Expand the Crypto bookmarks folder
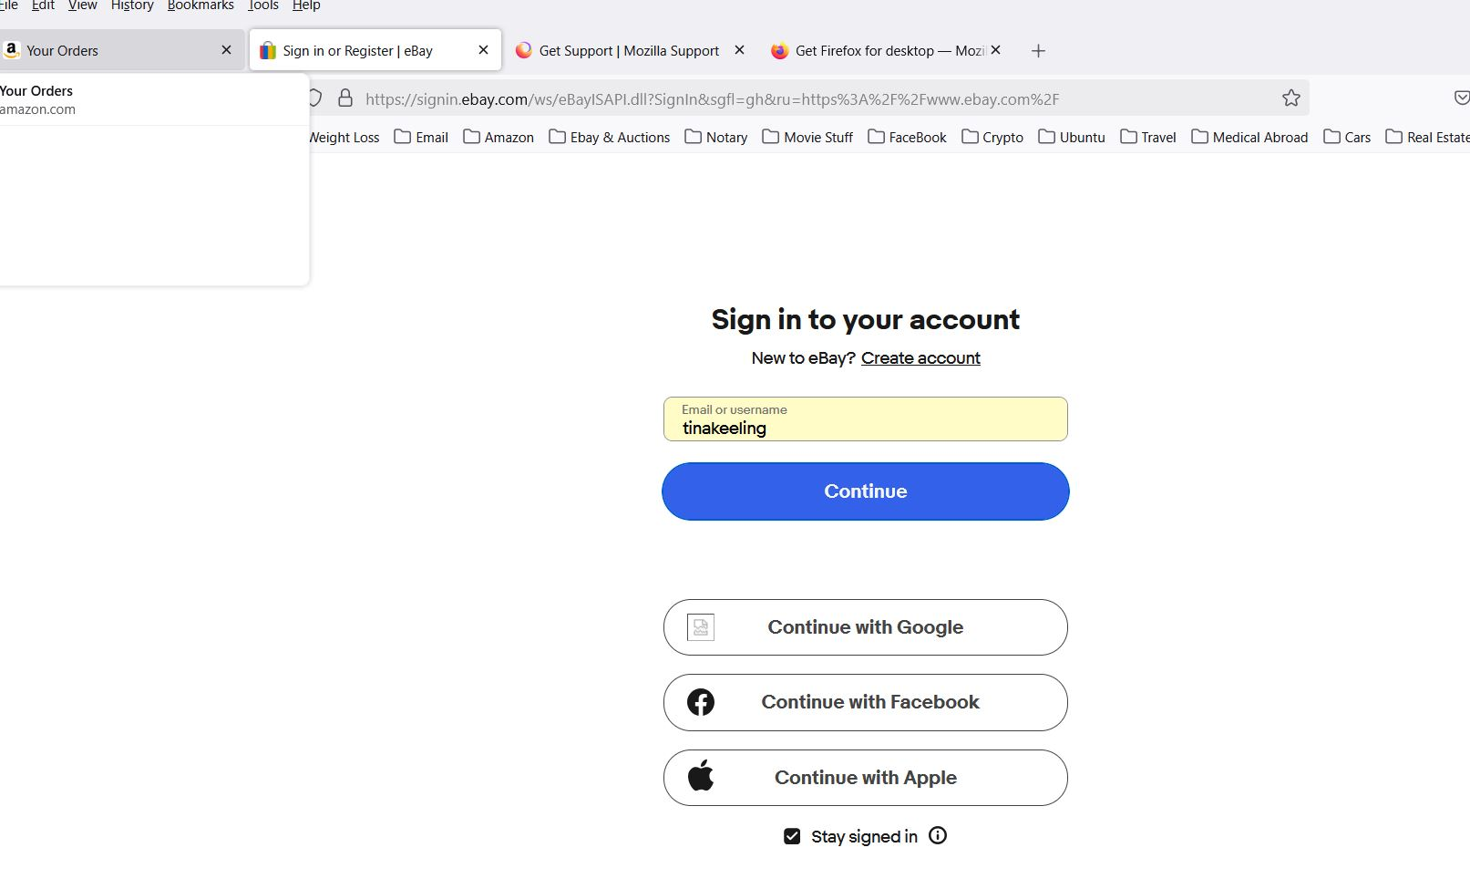1470x889 pixels. coord(992,137)
